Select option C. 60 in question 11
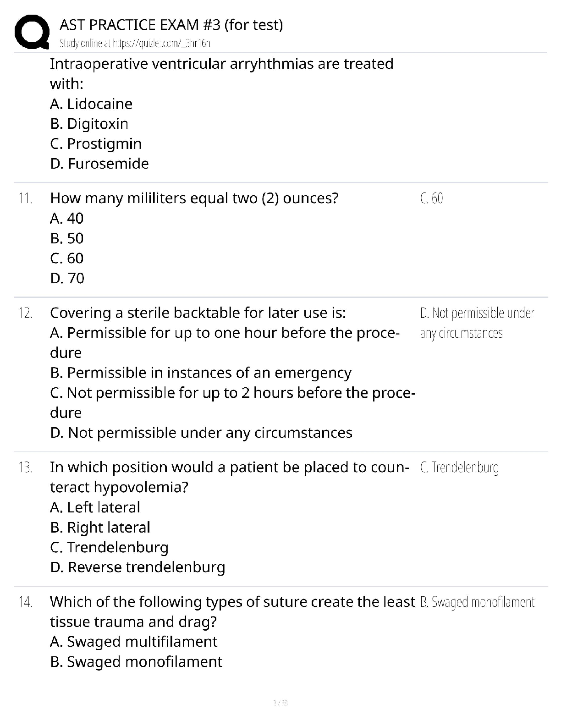 tap(67, 258)
